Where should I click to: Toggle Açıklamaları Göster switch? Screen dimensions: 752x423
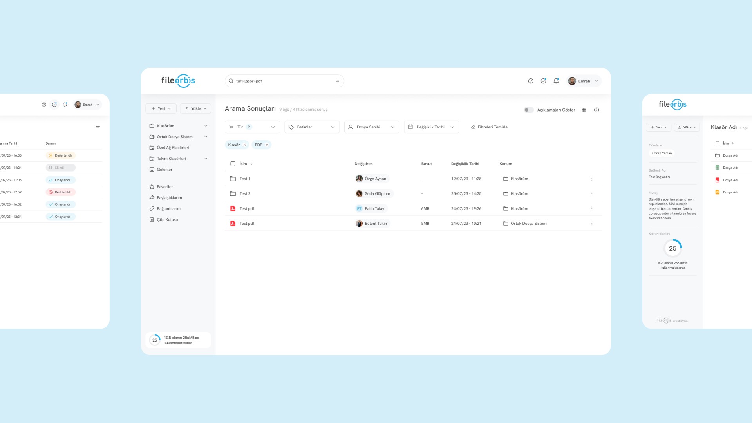(528, 110)
